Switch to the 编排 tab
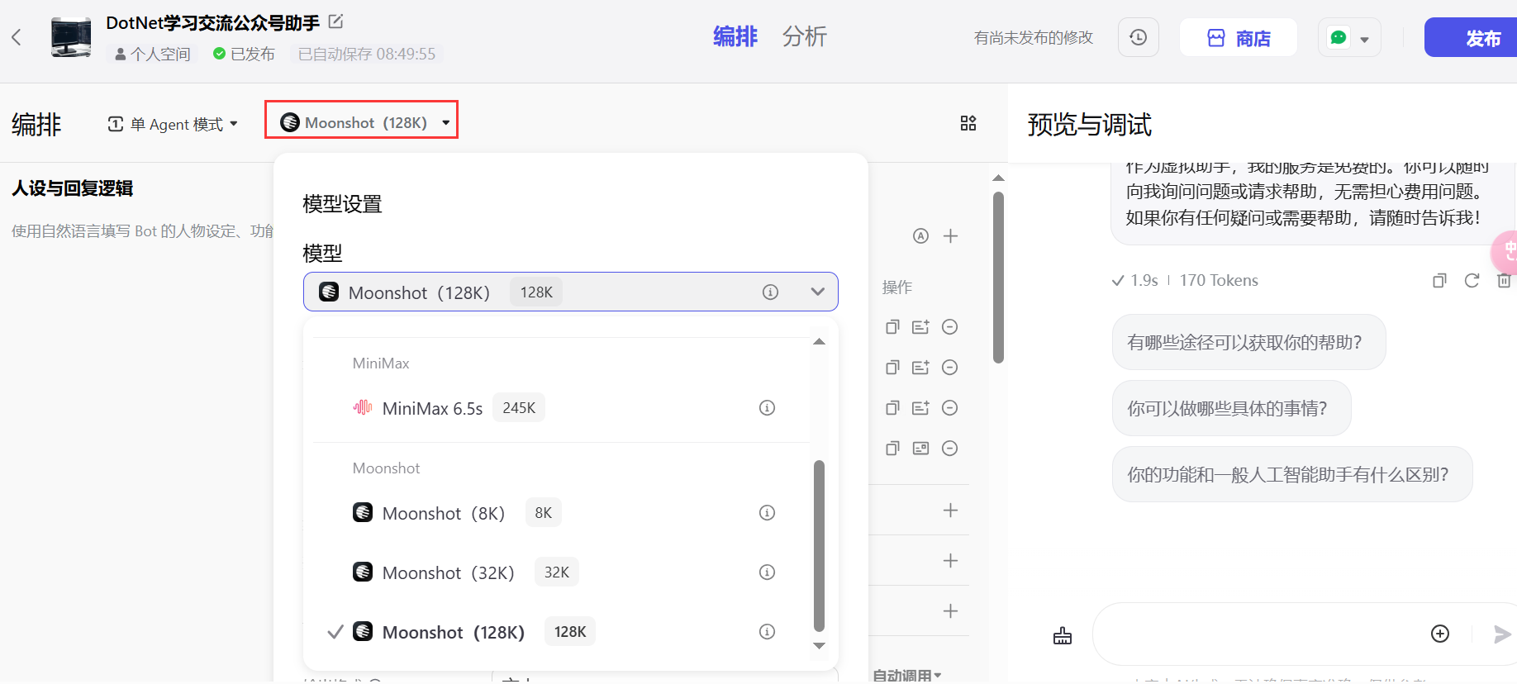The image size is (1517, 684). [x=735, y=36]
